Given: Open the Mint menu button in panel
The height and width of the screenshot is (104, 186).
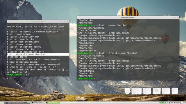Looking at the screenshot, I should pos(2,103).
